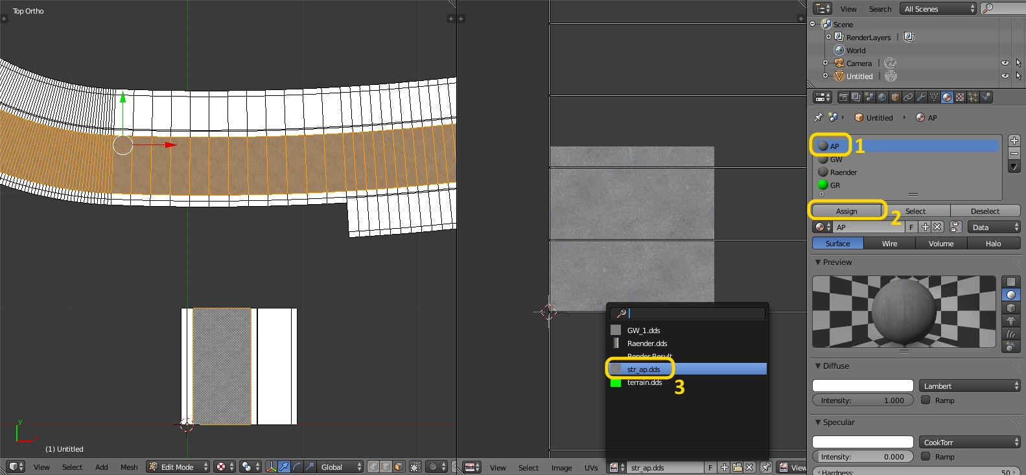Image resolution: width=1026 pixels, height=475 pixels.
Task: Switch to the Wire material type tab
Action: pos(889,244)
